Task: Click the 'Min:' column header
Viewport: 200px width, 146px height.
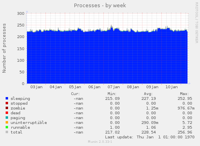Action: coord(112,94)
